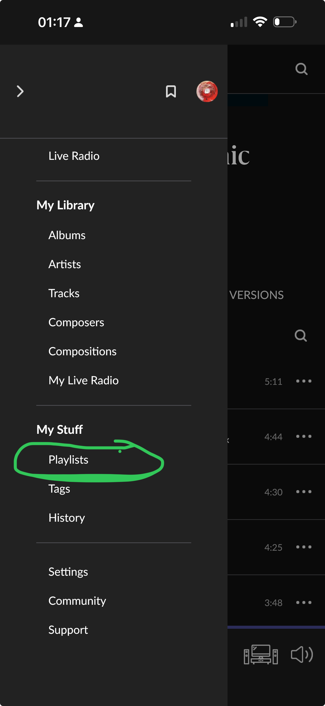Switch to the VERSIONS tab
Viewport: 325px width, 706px height.
point(256,295)
